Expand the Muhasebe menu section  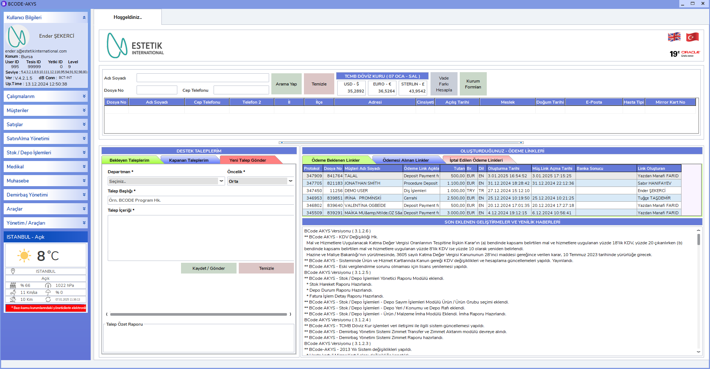[46, 181]
